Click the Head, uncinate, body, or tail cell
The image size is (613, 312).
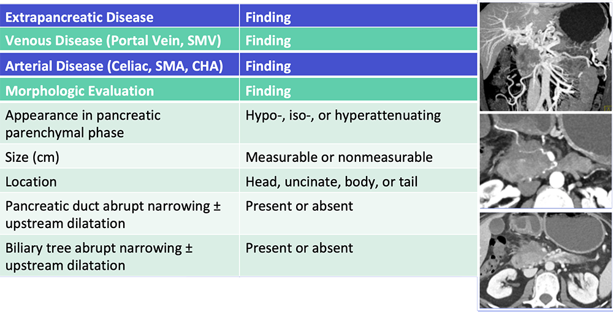(x=359, y=181)
